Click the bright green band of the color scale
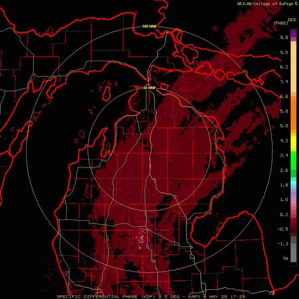 (293, 160)
